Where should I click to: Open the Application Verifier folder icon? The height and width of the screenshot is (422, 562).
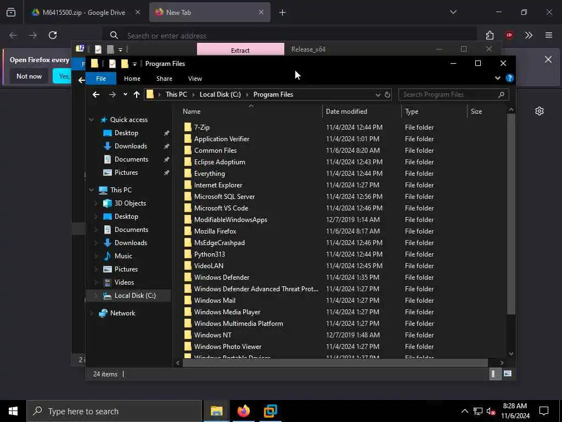coord(188,139)
